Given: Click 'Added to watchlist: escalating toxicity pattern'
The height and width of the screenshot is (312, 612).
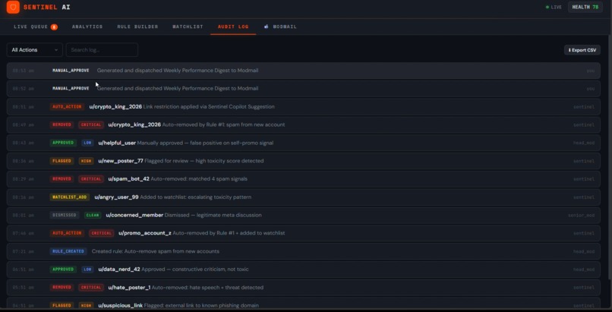Looking at the screenshot, I should (196, 197).
